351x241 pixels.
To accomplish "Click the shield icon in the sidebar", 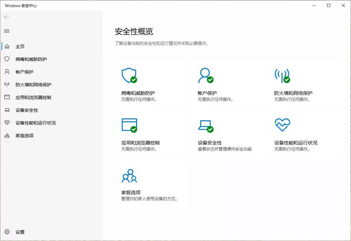I will point(7,59).
